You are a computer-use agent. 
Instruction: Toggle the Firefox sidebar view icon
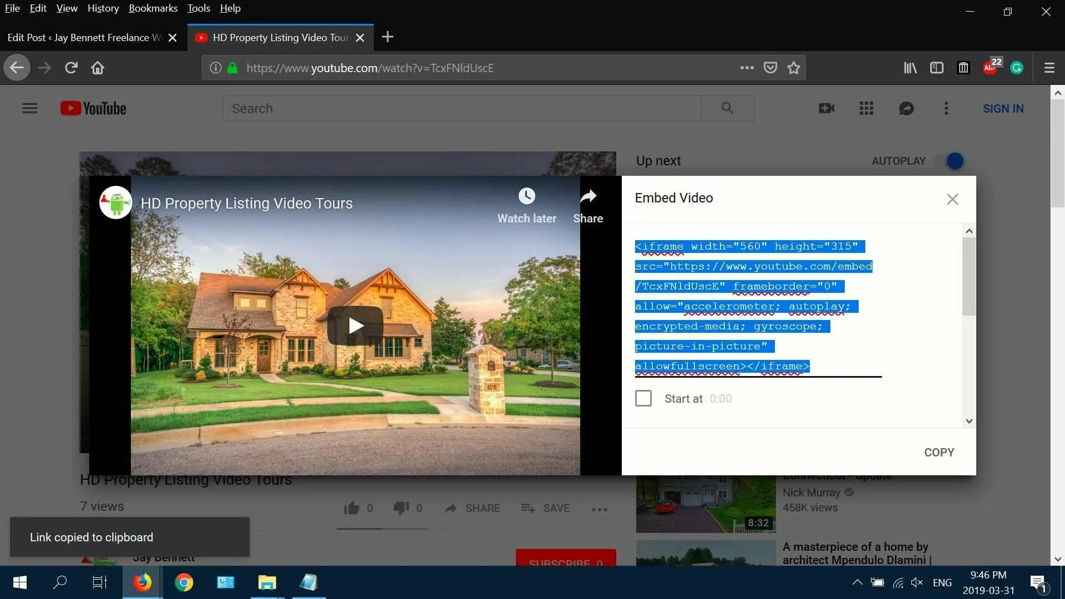click(936, 68)
